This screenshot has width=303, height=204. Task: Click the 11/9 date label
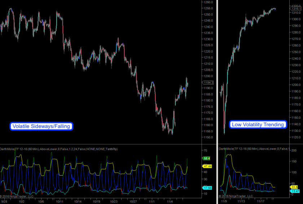click(x=224, y=201)
